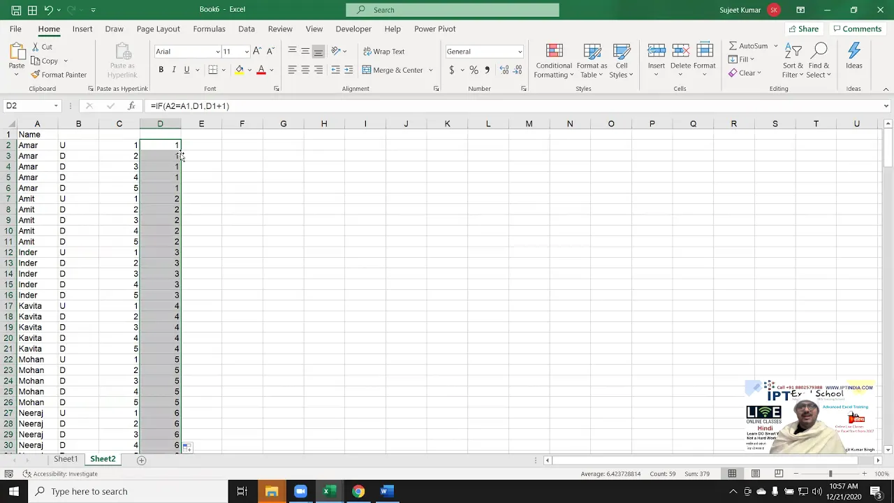Click Decrease Font Size icon
Viewport: 894px width, 503px height.
point(270,51)
